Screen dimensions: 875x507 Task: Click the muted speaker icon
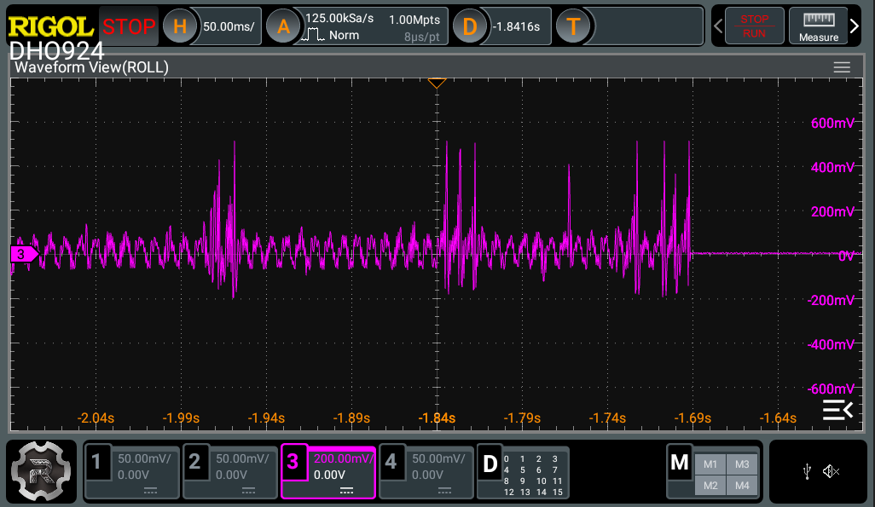(x=829, y=471)
